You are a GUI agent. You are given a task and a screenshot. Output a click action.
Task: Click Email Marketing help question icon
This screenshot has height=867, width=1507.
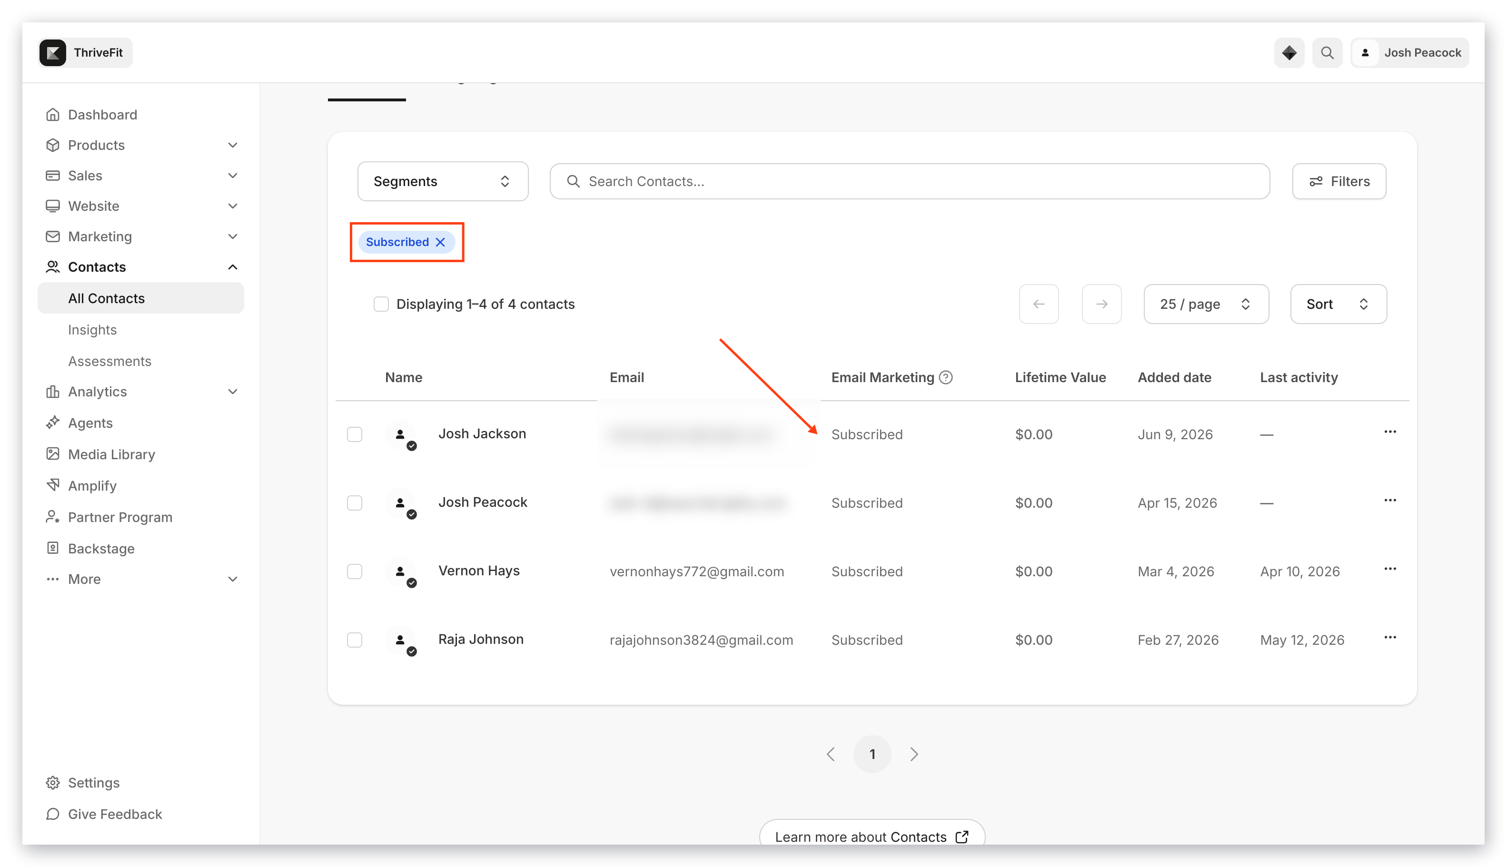945,377
